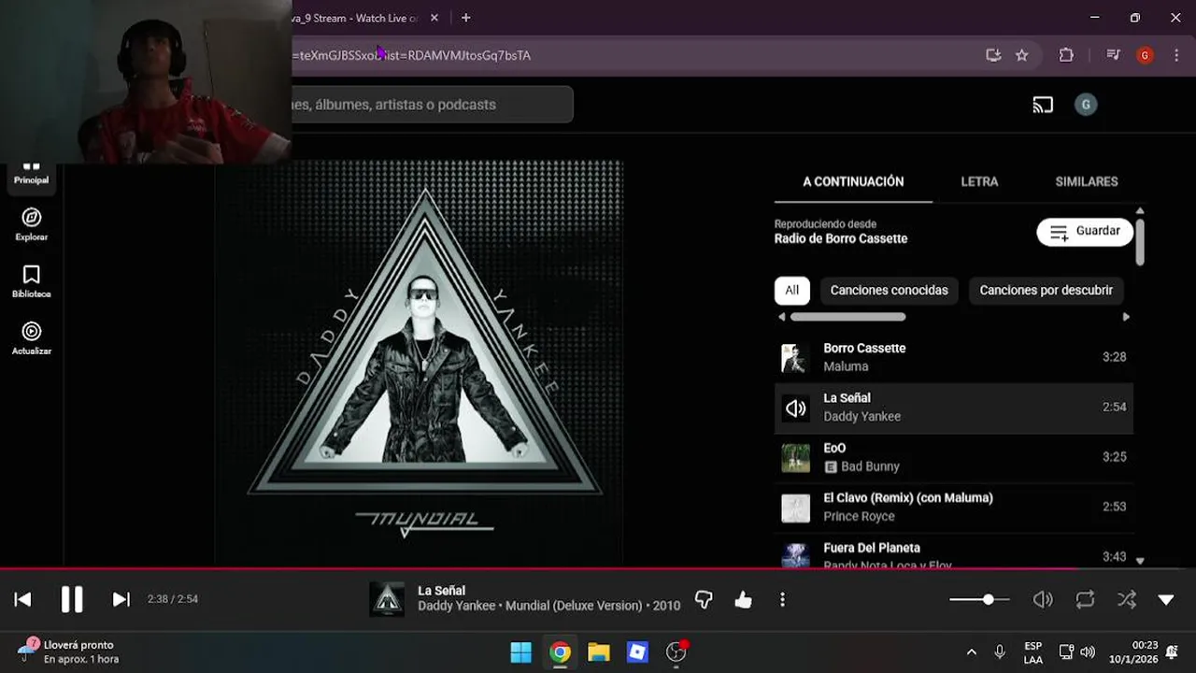Viewport: 1196px width, 673px height.
Task: Dislike La Señal with thumbs down
Action: coord(704,600)
